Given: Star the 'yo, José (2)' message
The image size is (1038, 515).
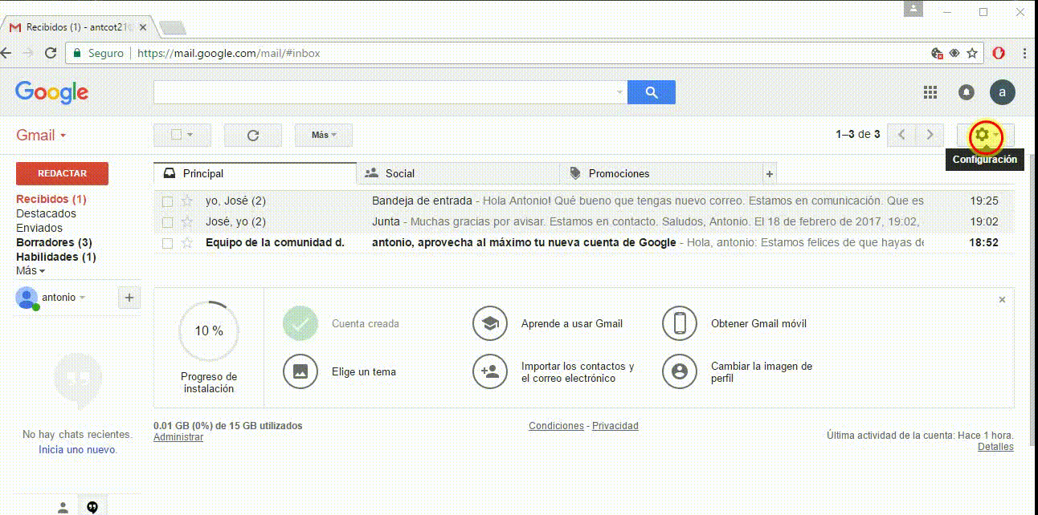Looking at the screenshot, I should point(187,201).
